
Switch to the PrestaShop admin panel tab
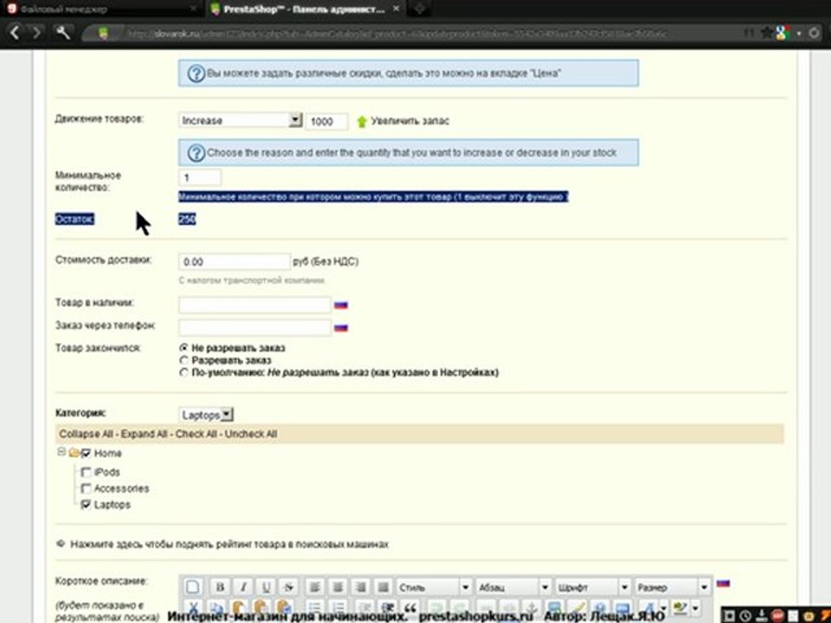(305, 10)
